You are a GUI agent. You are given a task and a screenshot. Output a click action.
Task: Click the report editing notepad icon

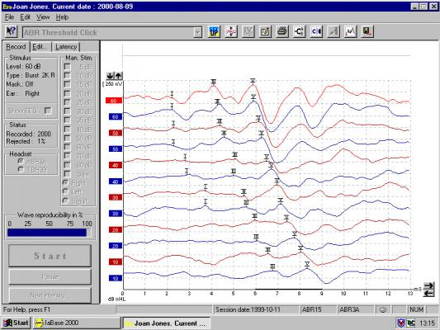click(x=265, y=31)
